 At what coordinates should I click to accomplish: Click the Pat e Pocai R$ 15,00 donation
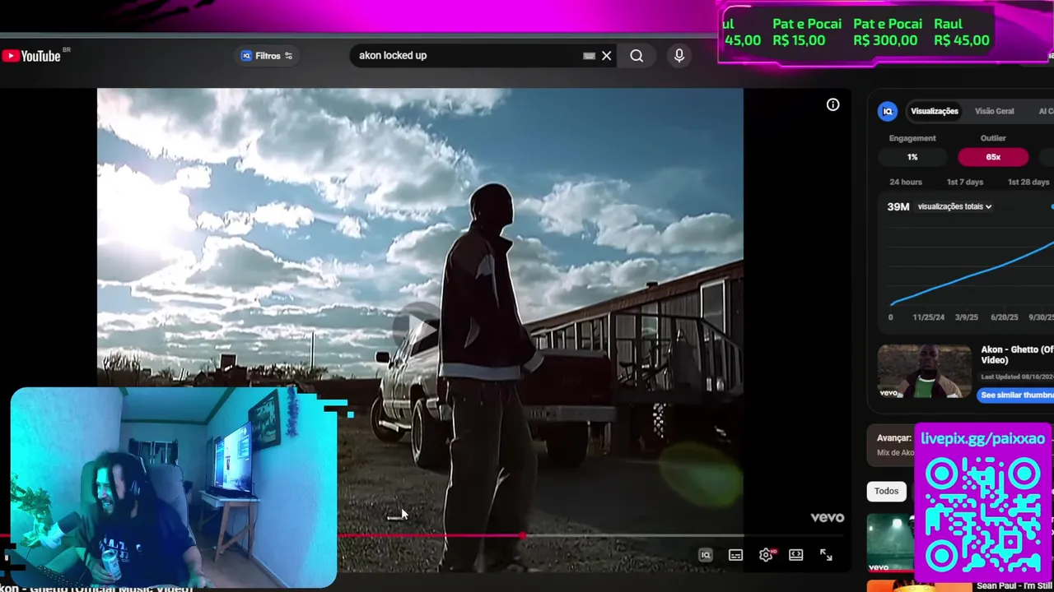click(x=807, y=32)
